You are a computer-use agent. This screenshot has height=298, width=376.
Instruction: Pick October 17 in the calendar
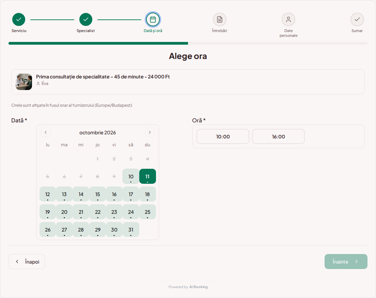coord(131,194)
